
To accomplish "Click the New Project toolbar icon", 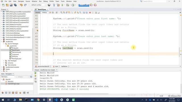I will pos(7,5).
